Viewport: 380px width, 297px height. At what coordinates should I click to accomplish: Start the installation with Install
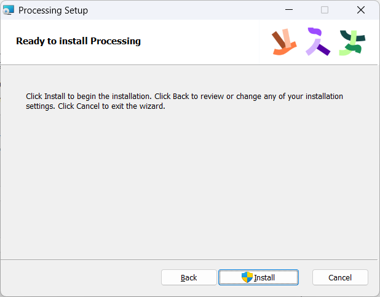259,277
